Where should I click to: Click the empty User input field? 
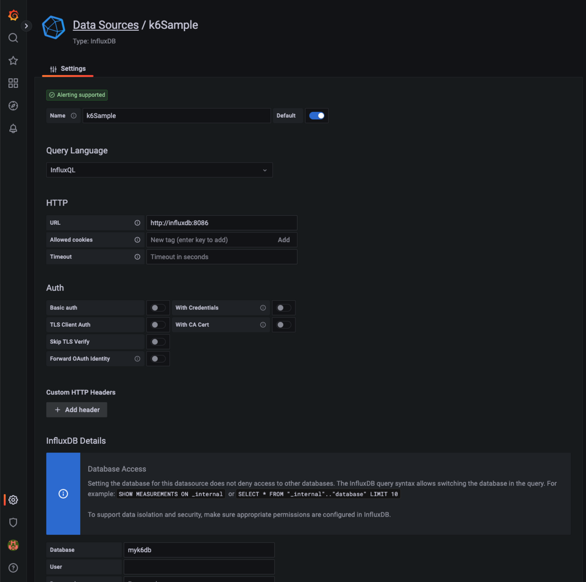pyautogui.click(x=199, y=567)
